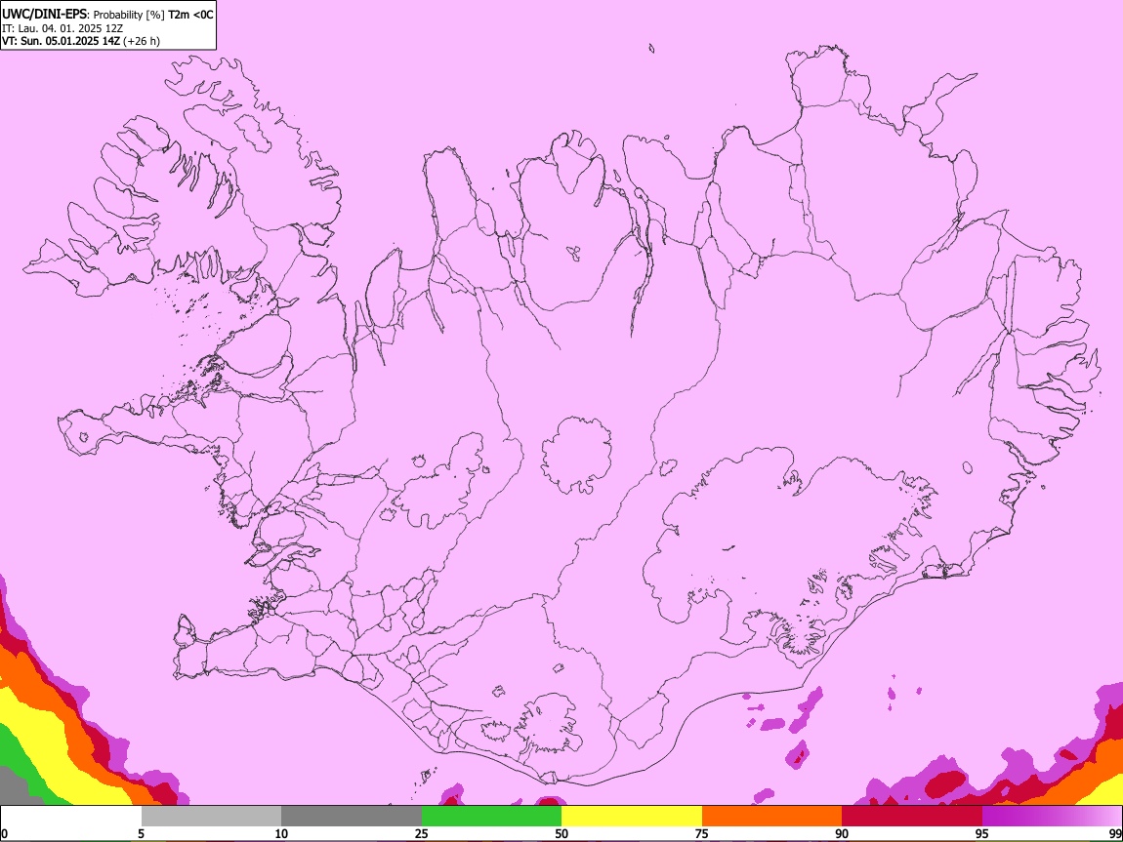
Task: Click the dark gray 10-25% legend swatch
Action: pos(352,817)
